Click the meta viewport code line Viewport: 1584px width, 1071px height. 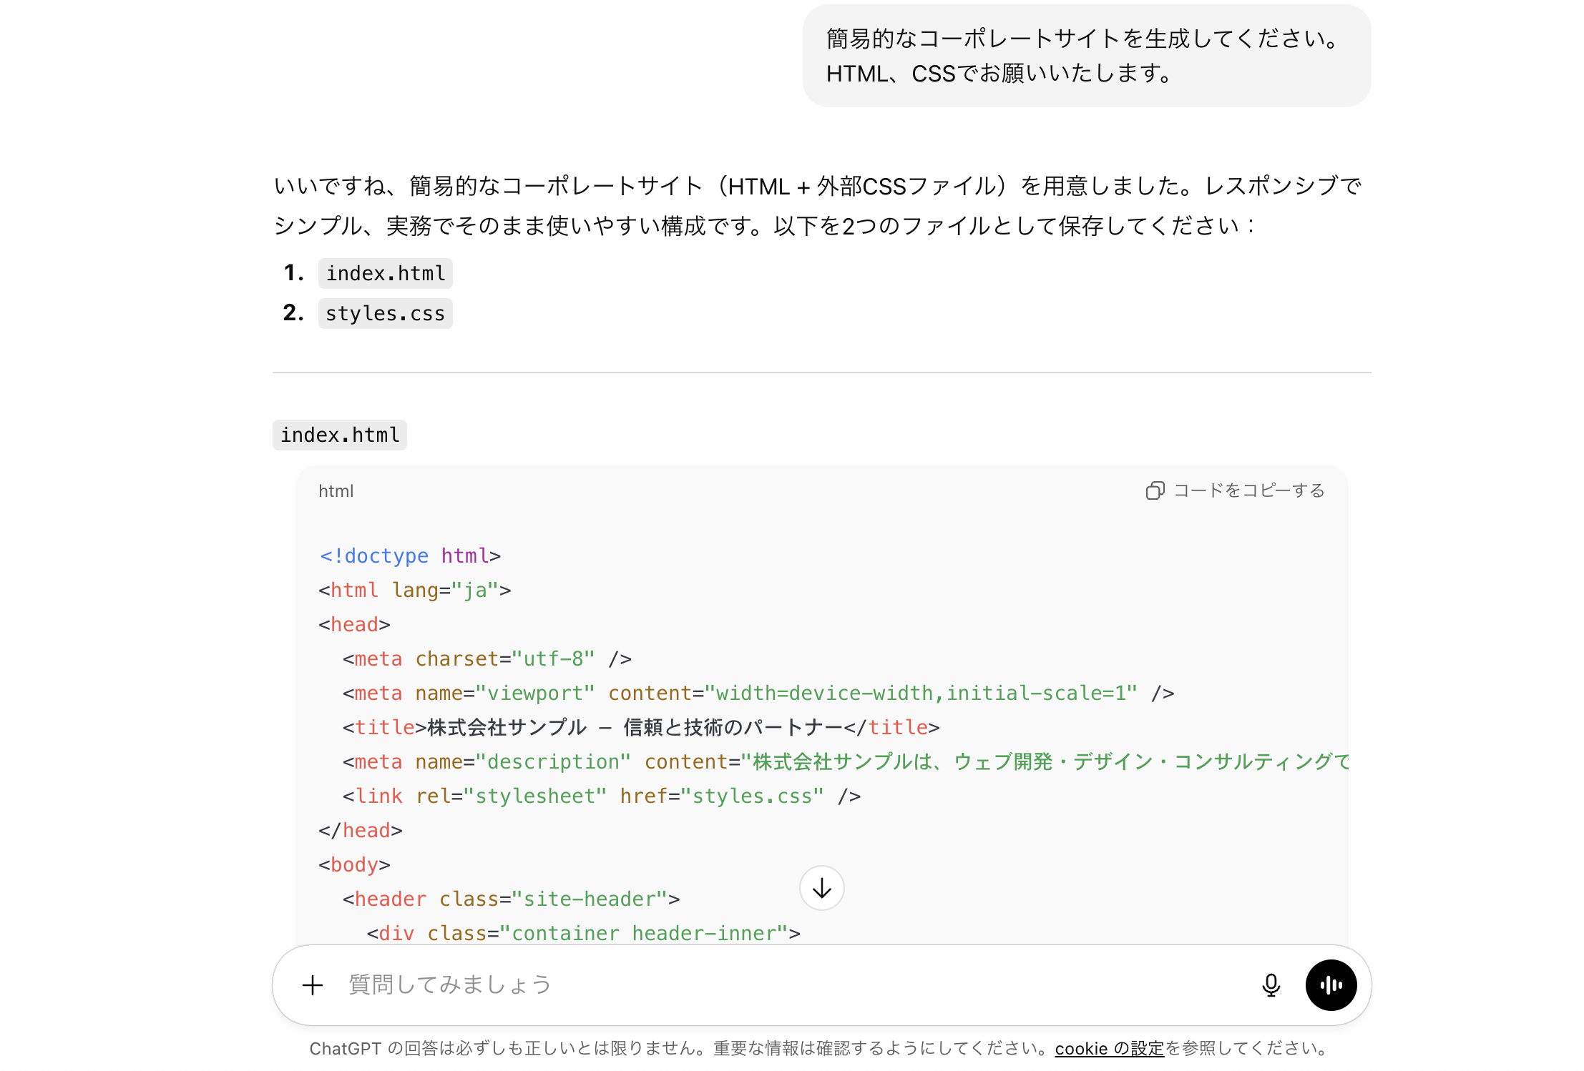758,693
